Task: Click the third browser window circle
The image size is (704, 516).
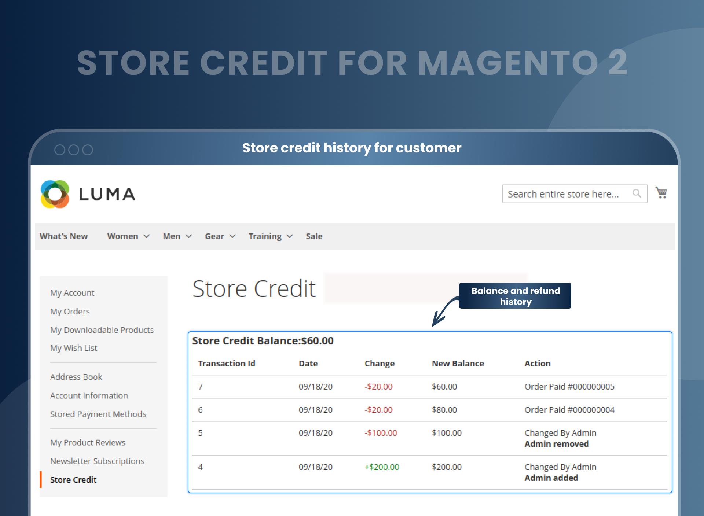Action: pyautogui.click(x=88, y=150)
